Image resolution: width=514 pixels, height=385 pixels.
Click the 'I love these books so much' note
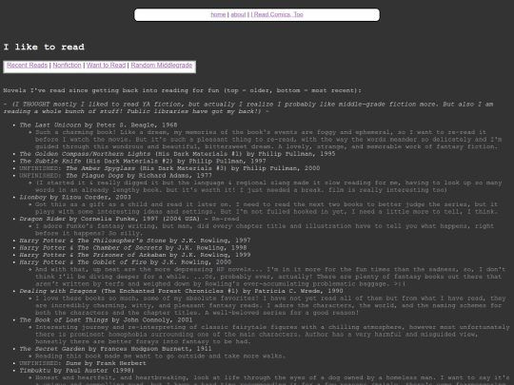pyautogui.click(x=270, y=305)
